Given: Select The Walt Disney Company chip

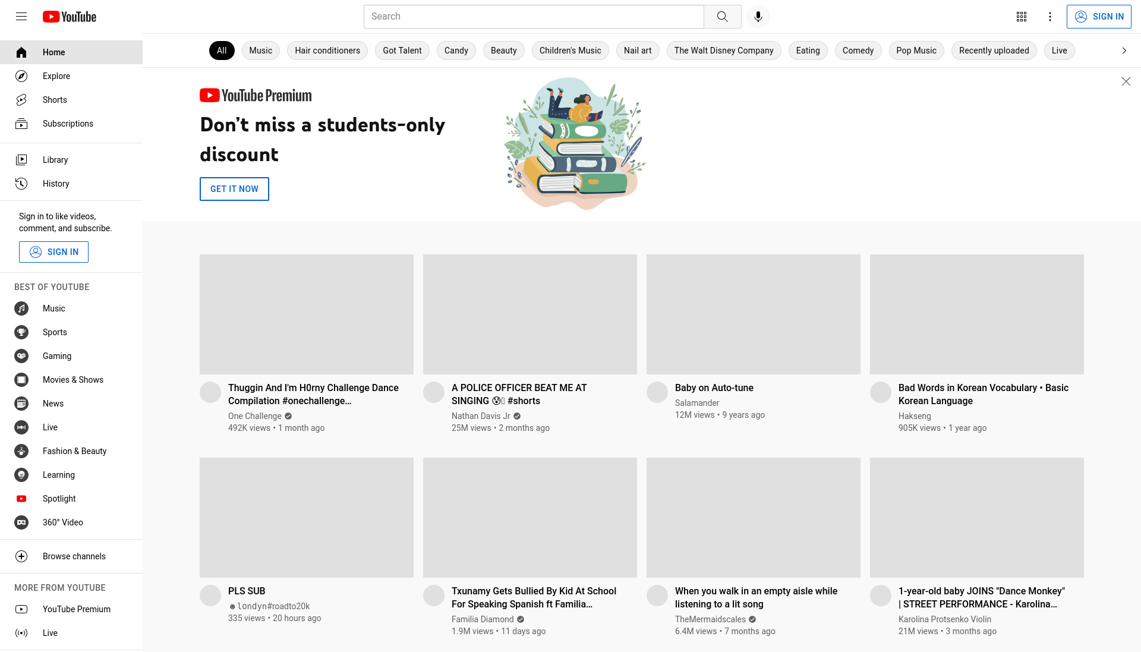Looking at the screenshot, I should (724, 51).
